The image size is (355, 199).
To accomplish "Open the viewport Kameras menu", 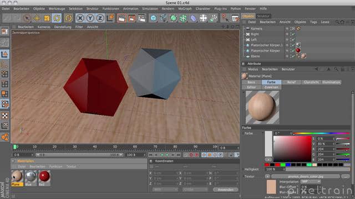I will point(44,27).
